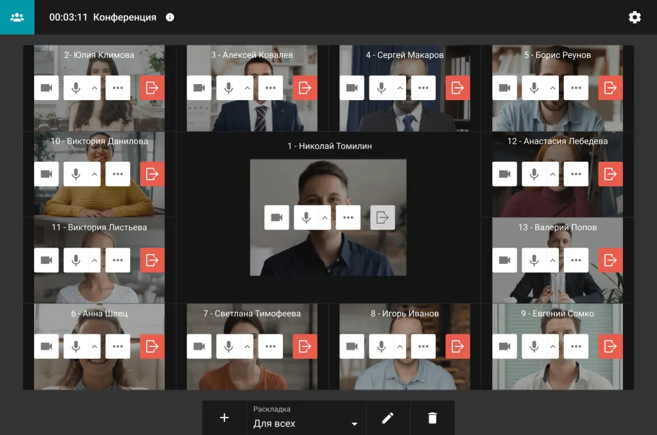The width and height of the screenshot is (657, 435).
Task: Toggle camera for Алексей Ковалев
Action: click(x=199, y=88)
